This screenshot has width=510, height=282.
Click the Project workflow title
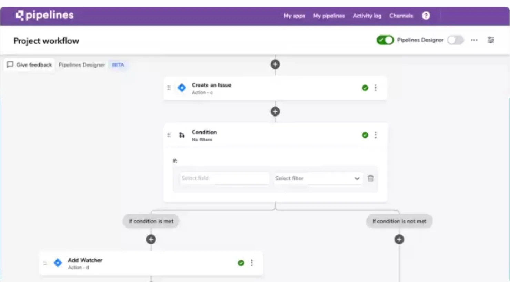click(x=46, y=41)
